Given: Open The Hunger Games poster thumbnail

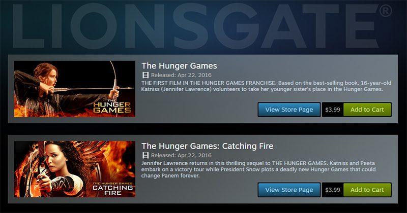Looking at the screenshot, I should (x=74, y=89).
